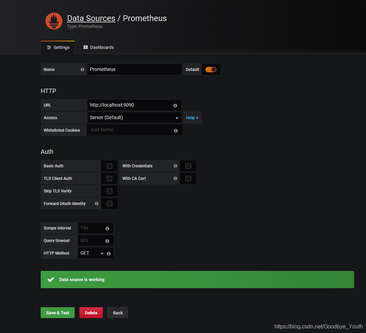Click the With Credentials info icon
Viewport: 366px width, 333px height.
tap(175, 166)
